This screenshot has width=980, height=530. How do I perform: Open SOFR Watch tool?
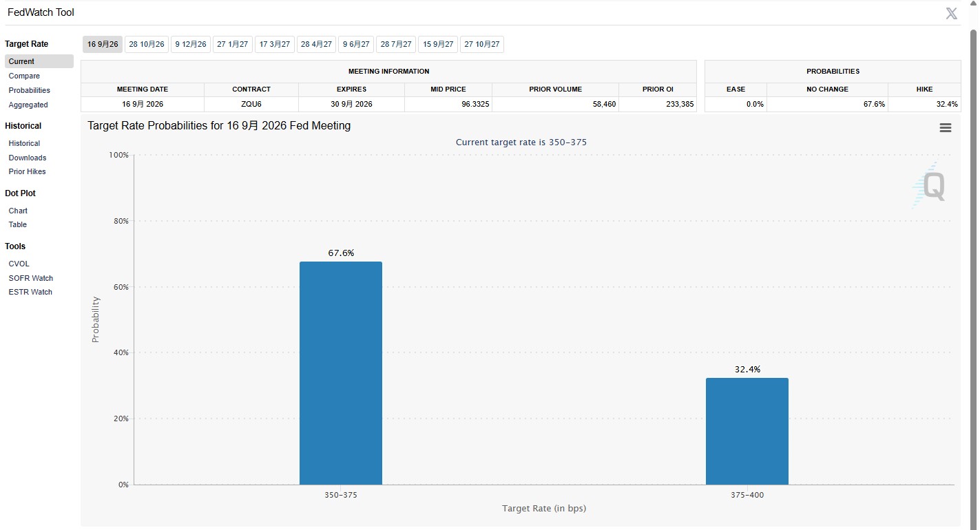(x=31, y=278)
